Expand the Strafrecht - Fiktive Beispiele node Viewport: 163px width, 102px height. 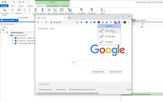[12, 41]
